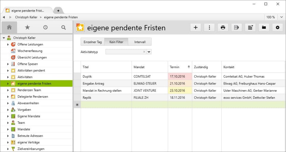Click the orange date 21.10.2016

click(180, 84)
